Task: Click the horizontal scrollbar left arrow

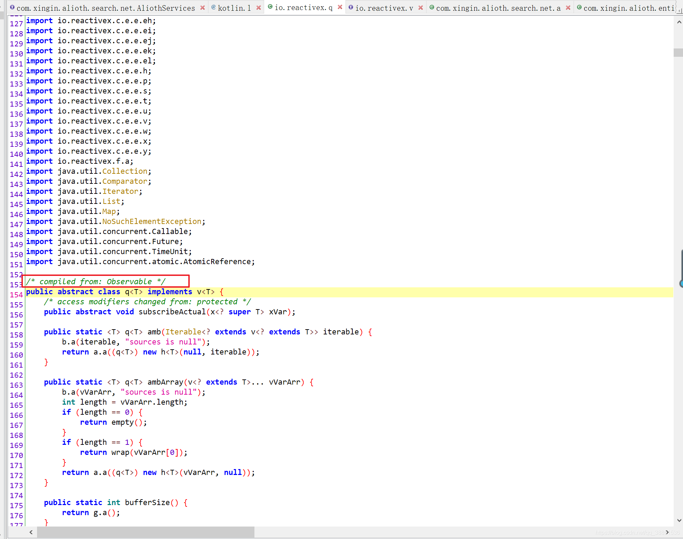Action: pyautogui.click(x=31, y=532)
